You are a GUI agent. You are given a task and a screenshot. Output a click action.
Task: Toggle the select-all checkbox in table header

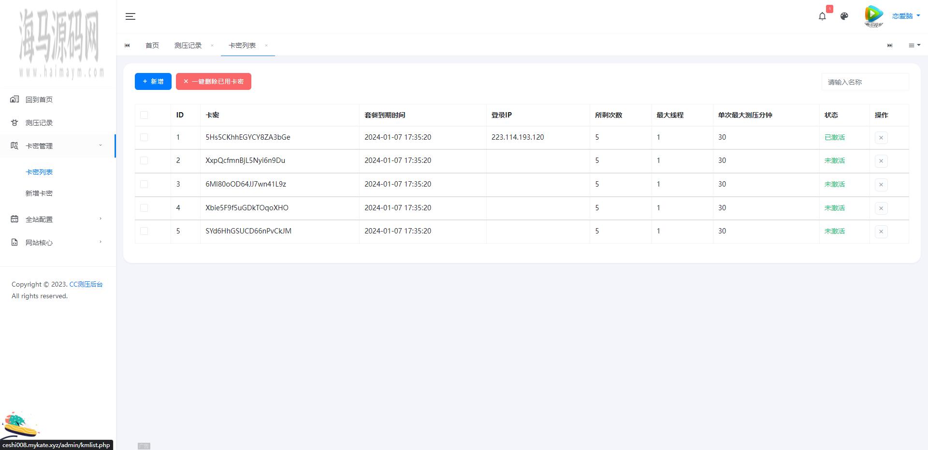[144, 115]
